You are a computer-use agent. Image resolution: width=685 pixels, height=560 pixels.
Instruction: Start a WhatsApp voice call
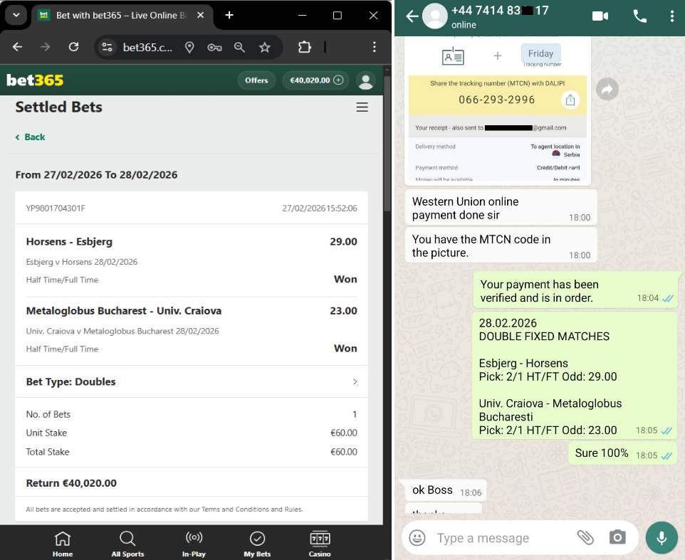coord(639,16)
